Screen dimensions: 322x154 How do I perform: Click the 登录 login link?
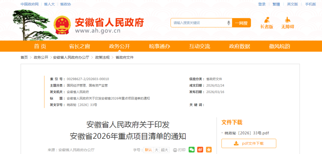point(262,4)
